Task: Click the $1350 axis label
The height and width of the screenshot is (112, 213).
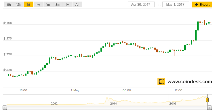Action: click(8, 54)
